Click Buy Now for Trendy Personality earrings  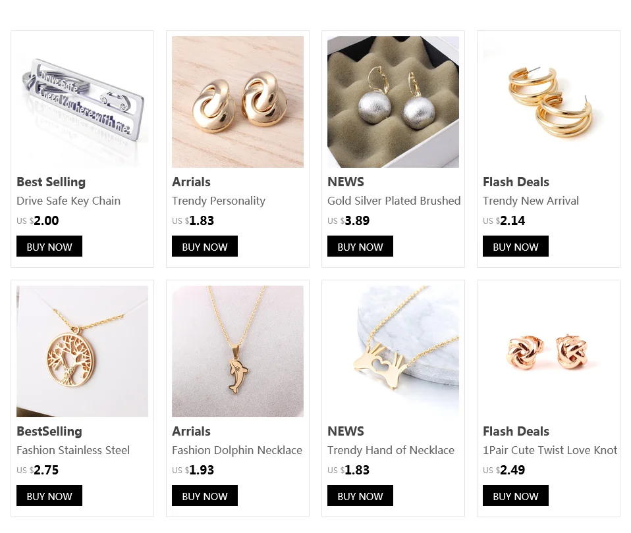tap(204, 246)
